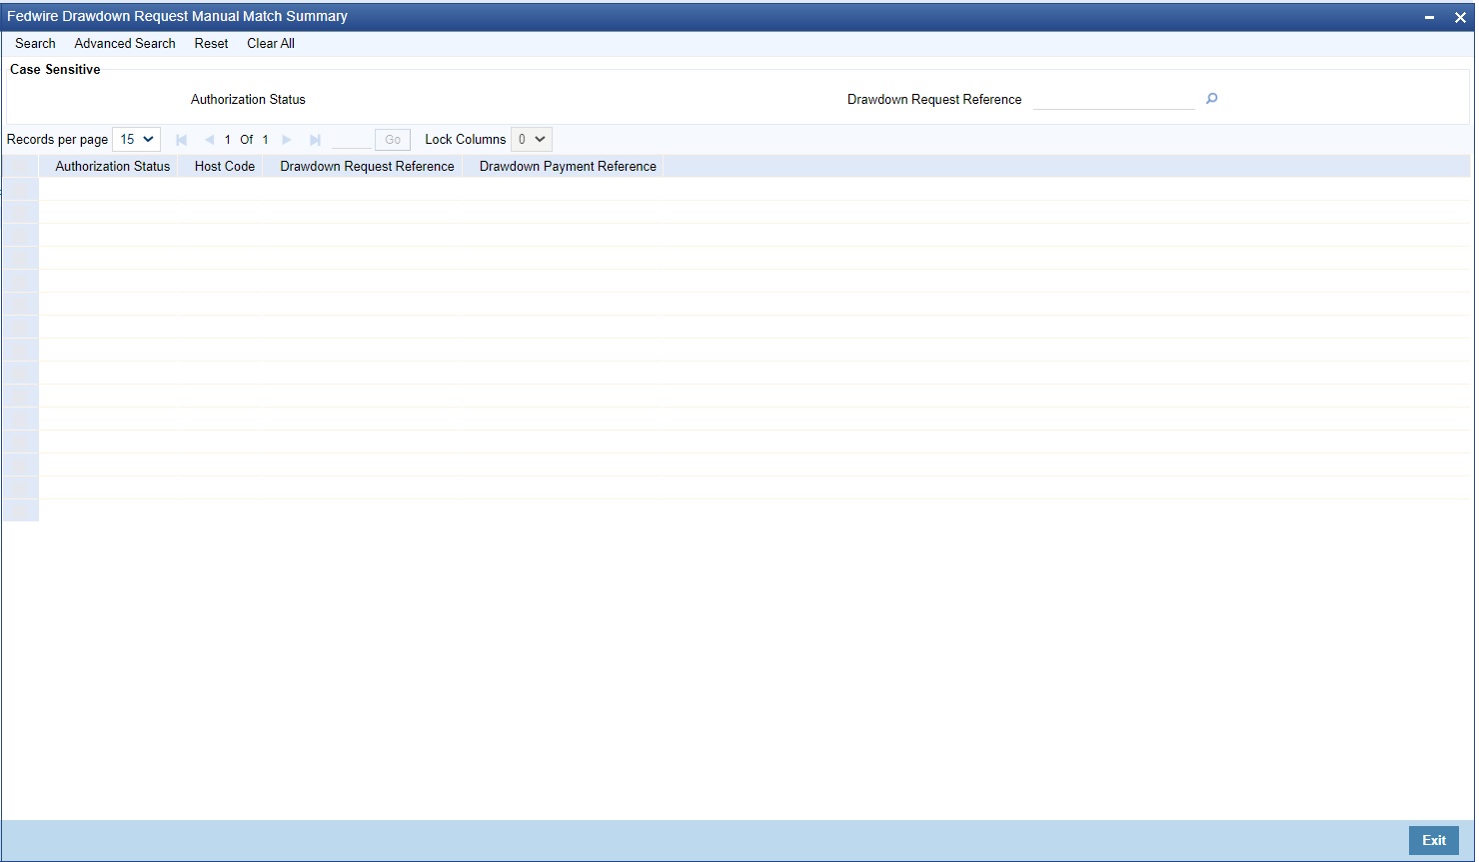The width and height of the screenshot is (1479, 862).
Task: Sort by Authorization Status column header
Action: [x=113, y=167]
